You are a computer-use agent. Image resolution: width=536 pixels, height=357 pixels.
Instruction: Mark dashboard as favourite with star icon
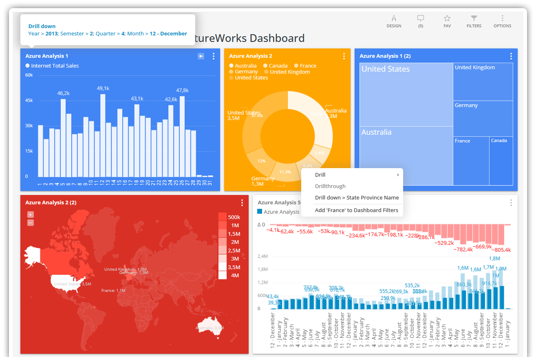click(x=447, y=21)
